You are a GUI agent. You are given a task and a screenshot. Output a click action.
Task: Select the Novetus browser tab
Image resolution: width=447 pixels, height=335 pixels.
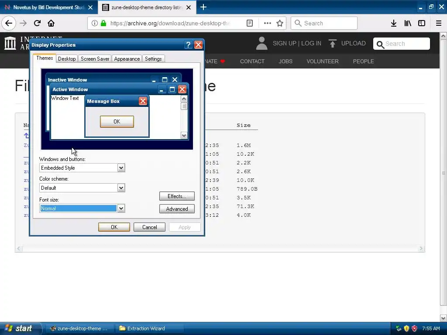48,7
